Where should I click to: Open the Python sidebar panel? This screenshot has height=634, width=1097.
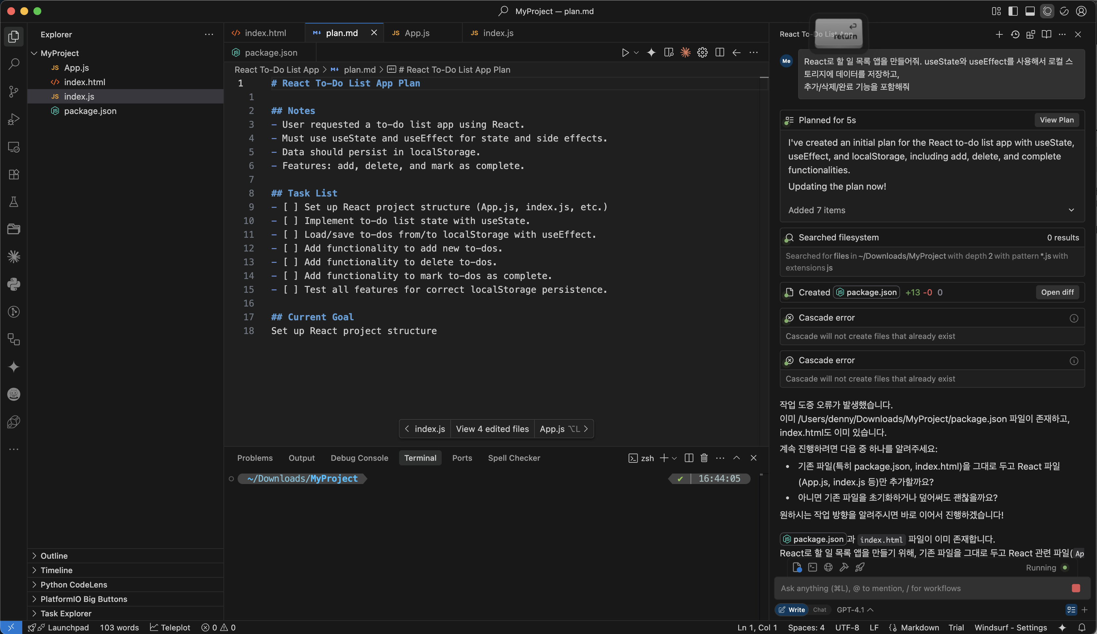point(13,284)
